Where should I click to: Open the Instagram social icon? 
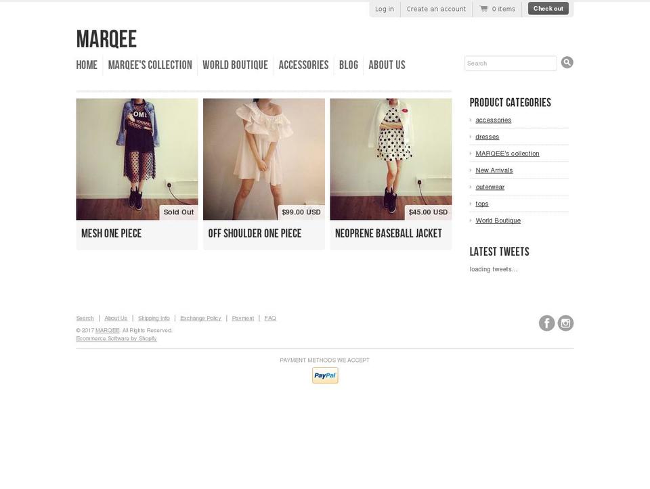point(565,323)
